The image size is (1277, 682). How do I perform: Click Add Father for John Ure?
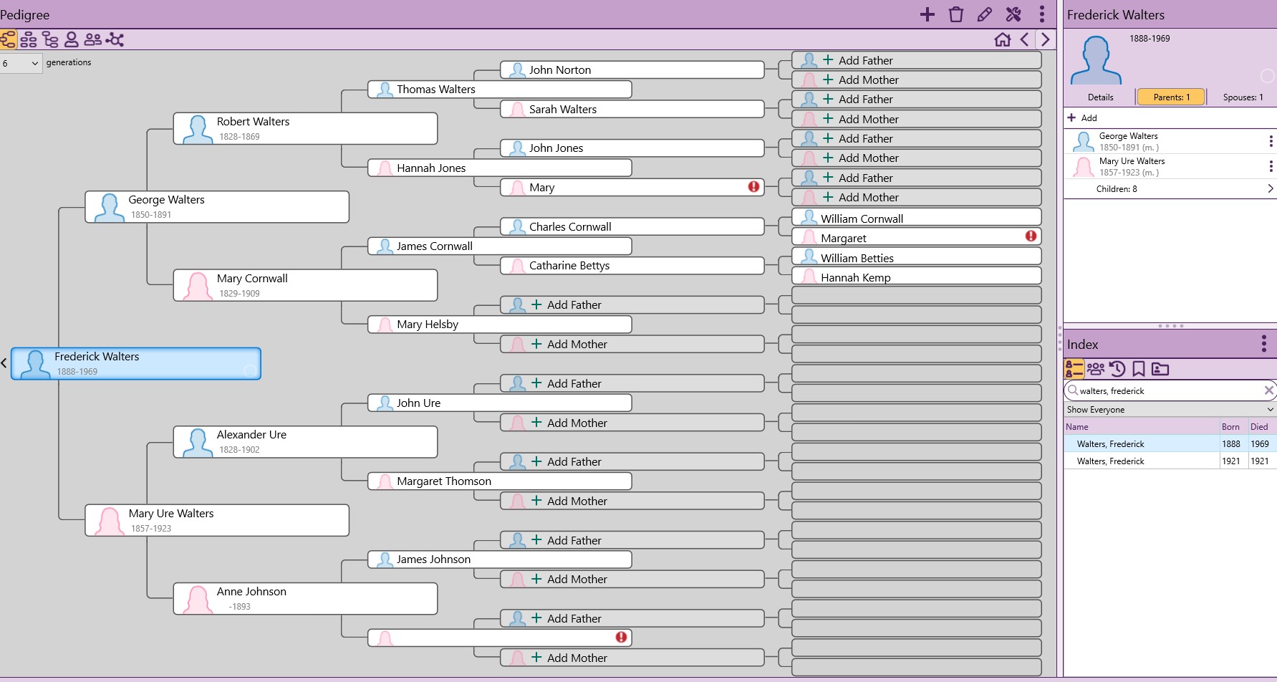coord(632,384)
